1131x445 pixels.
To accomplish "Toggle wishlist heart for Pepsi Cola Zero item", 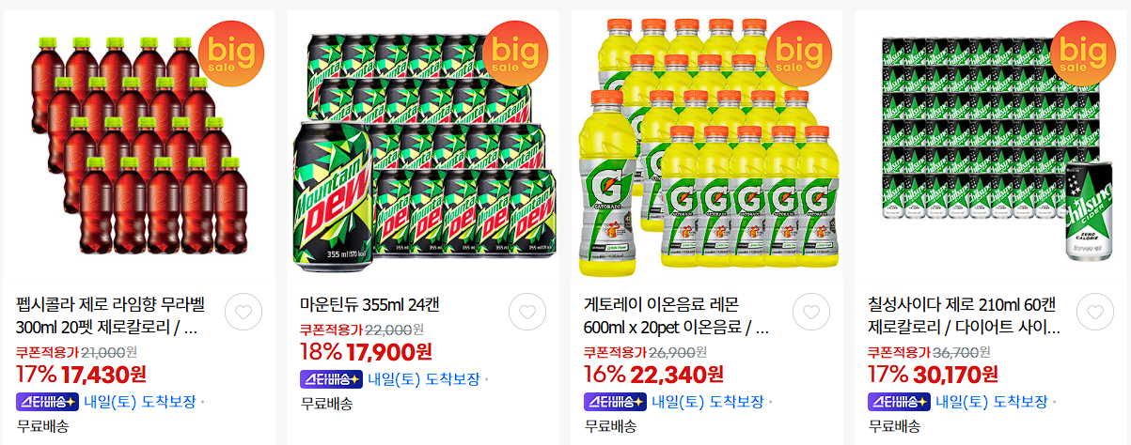I will pos(243,313).
